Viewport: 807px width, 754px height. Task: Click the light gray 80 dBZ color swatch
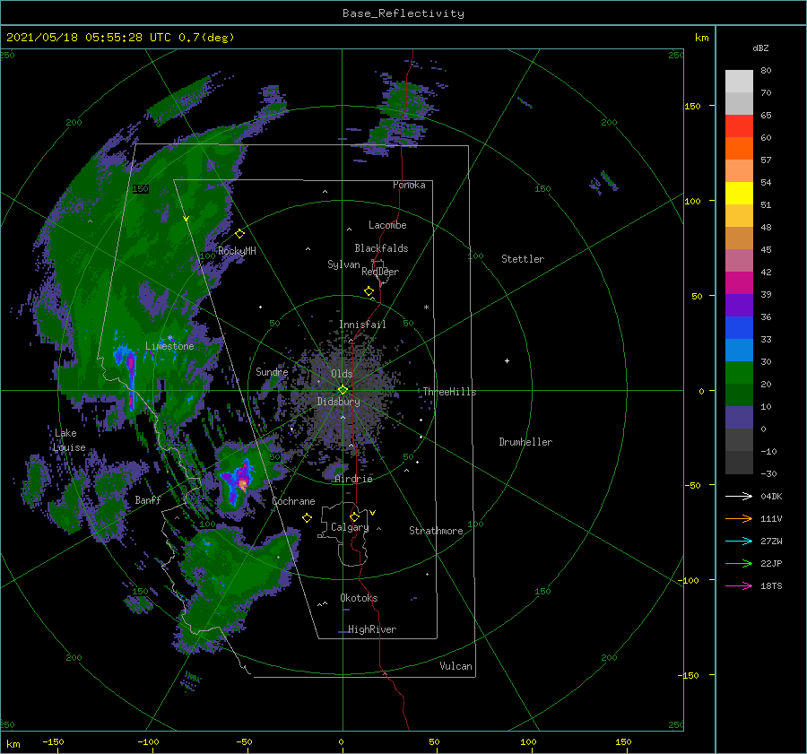[x=739, y=81]
